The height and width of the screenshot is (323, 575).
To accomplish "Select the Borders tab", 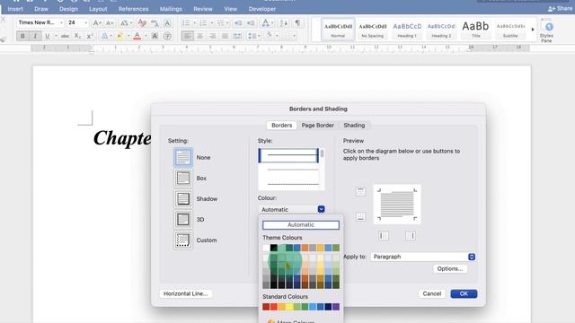I will 281,126.
